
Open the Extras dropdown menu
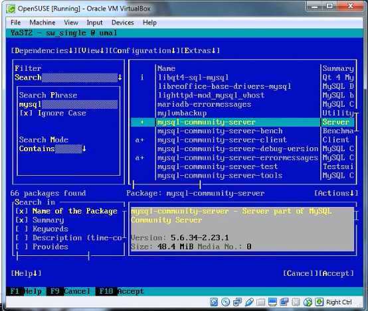[201, 50]
